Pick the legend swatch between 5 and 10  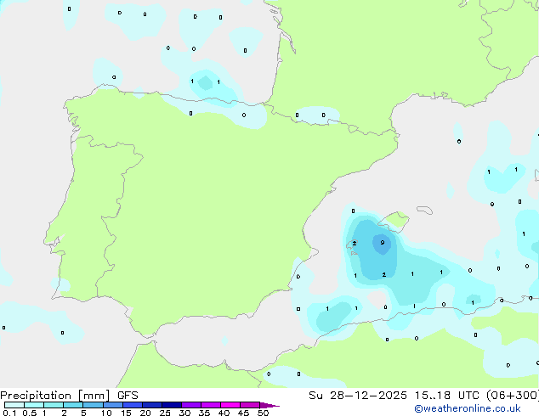[x=93, y=405]
